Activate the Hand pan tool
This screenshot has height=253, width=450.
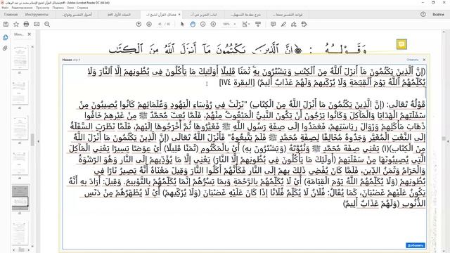click(193, 25)
